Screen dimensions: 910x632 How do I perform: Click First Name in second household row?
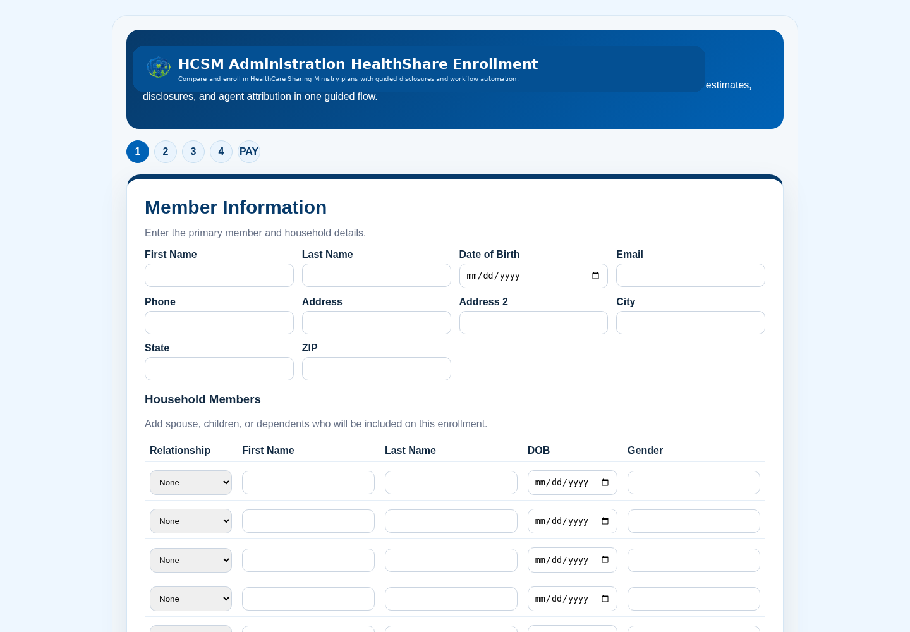[308, 521]
